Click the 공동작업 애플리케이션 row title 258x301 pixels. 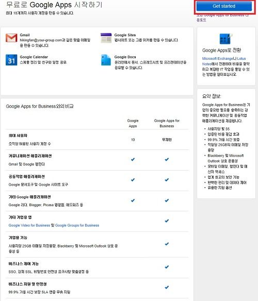point(26,176)
